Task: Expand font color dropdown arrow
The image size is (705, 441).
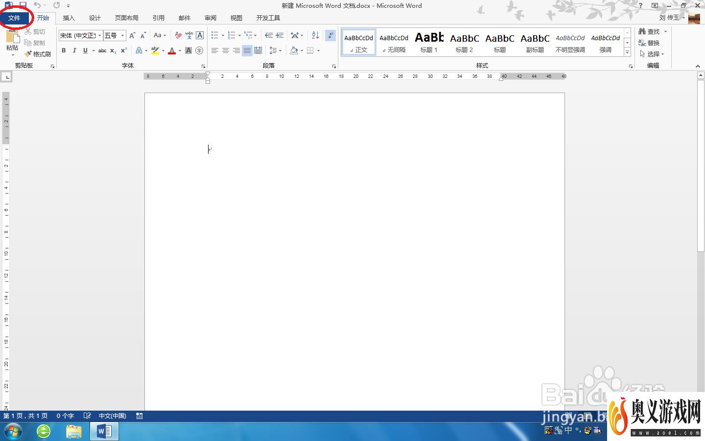Action: pos(180,50)
